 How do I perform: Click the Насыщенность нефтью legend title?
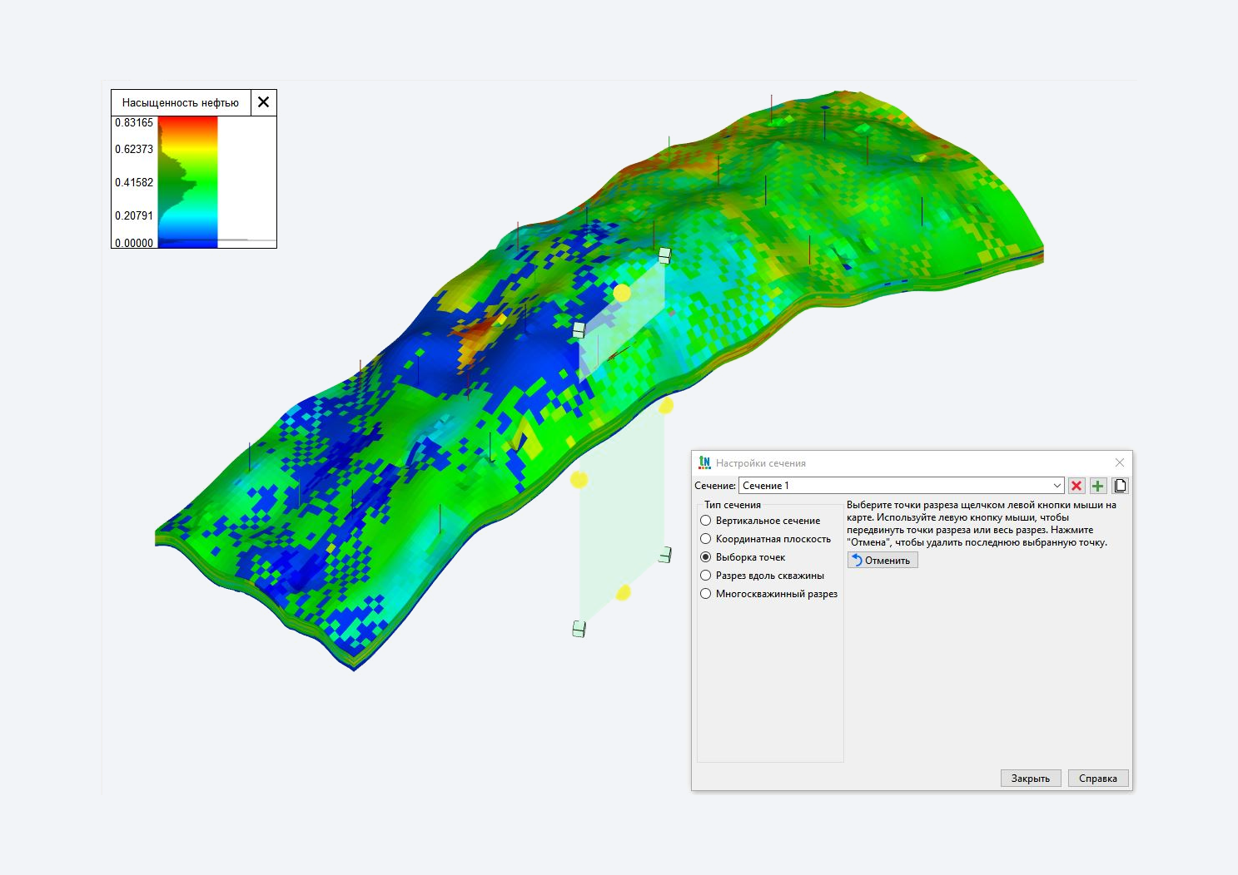[181, 103]
